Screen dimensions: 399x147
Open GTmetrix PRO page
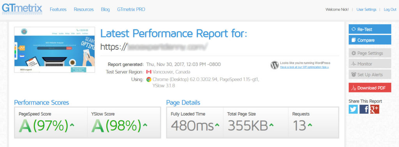(x=131, y=9)
